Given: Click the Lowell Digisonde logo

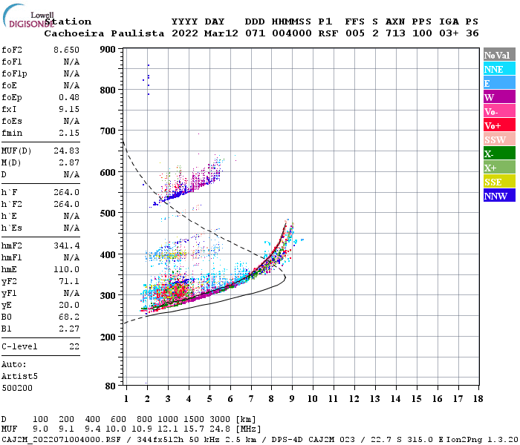Looking at the screenshot, I should click(28, 16).
